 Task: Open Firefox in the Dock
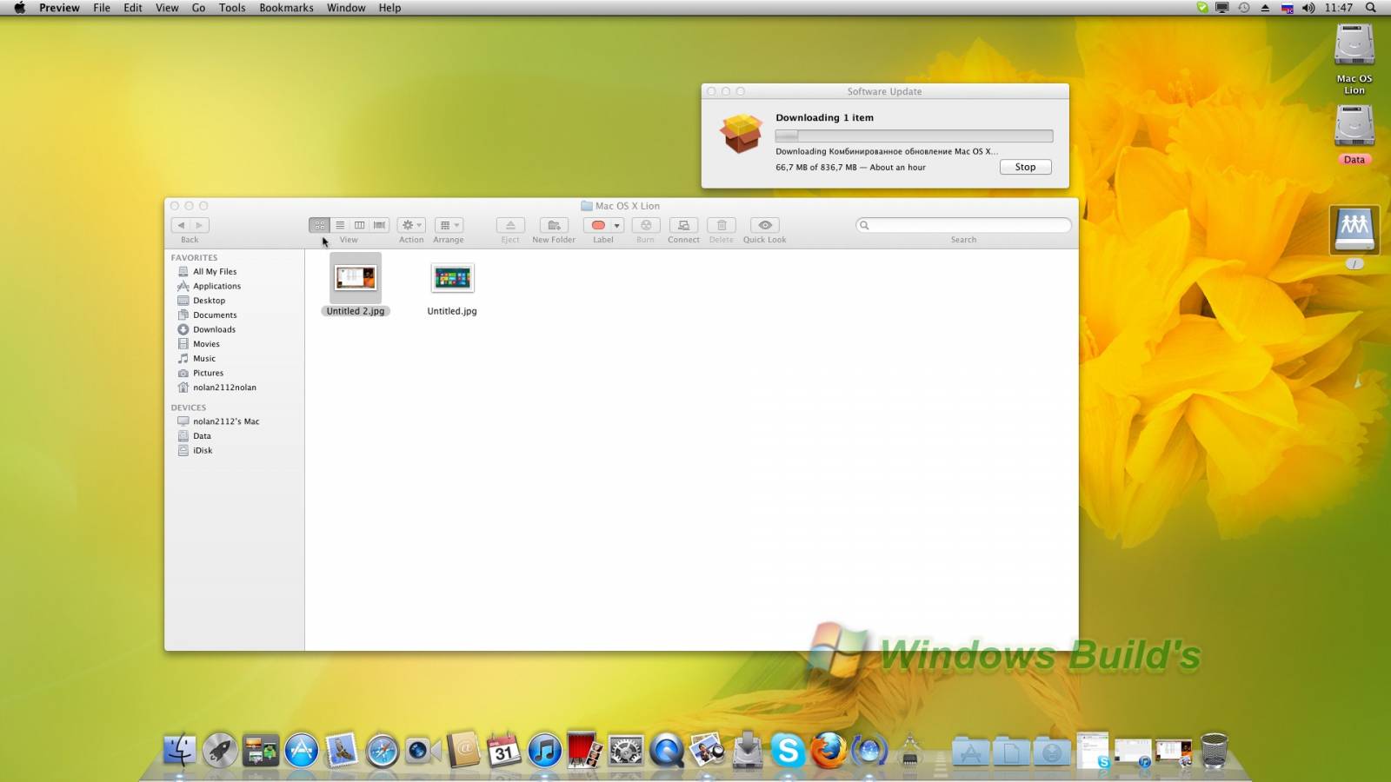(829, 751)
